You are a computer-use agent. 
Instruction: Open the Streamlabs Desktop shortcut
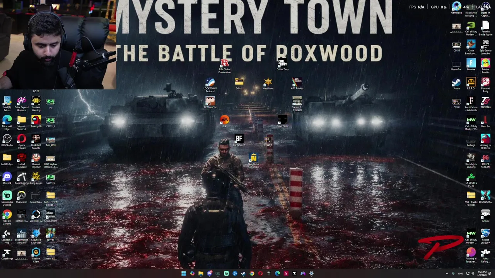(x=7, y=198)
